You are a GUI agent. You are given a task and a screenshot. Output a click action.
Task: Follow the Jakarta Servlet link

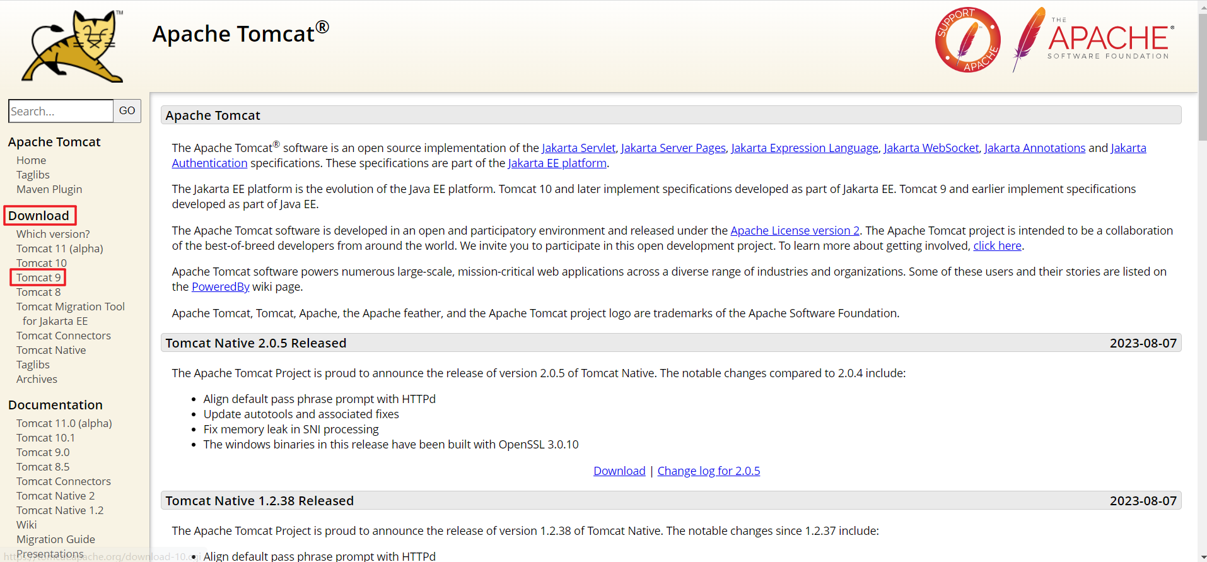(578, 148)
